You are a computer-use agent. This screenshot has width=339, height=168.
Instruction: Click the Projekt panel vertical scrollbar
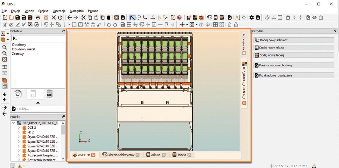click(x=63, y=141)
